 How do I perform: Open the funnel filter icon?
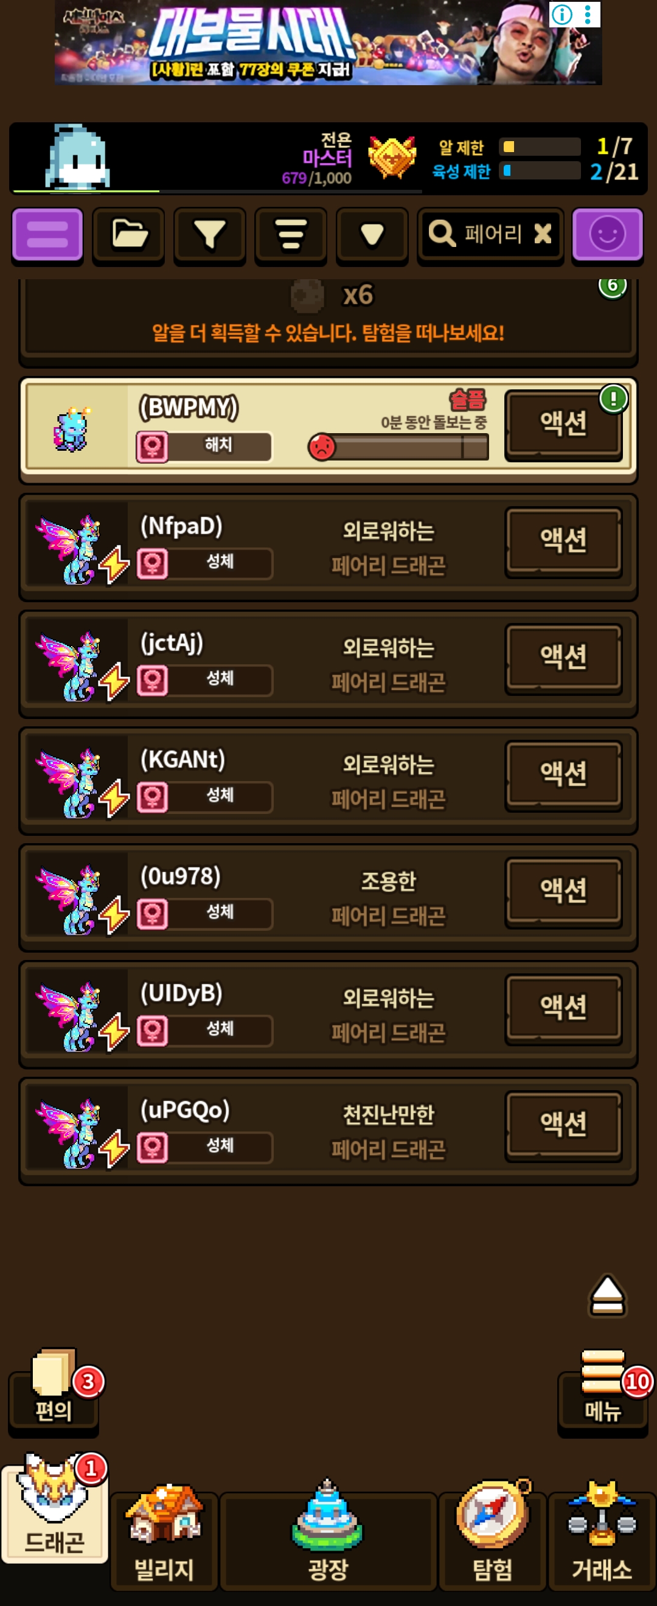pyautogui.click(x=209, y=235)
